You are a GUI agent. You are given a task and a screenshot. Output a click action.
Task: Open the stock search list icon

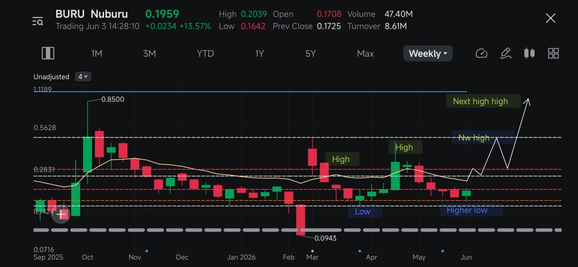click(x=37, y=21)
